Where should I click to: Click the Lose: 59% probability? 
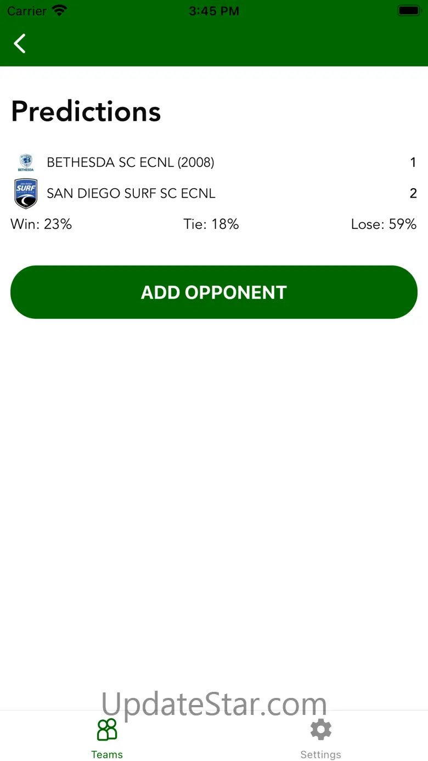coord(384,224)
